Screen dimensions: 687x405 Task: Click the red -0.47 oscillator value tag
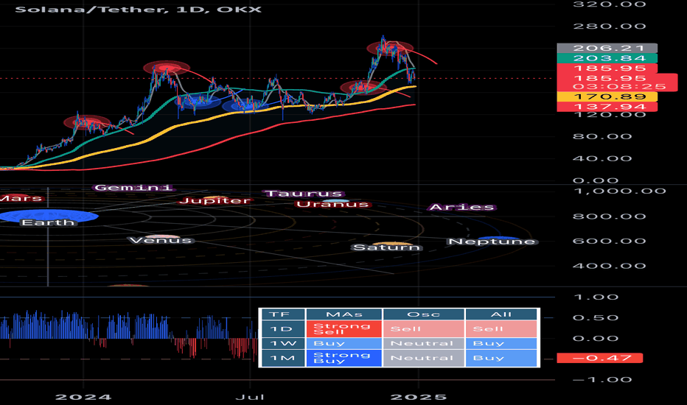pyautogui.click(x=600, y=358)
